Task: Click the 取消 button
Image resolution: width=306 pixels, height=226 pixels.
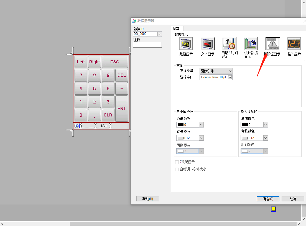Action: (x=293, y=199)
